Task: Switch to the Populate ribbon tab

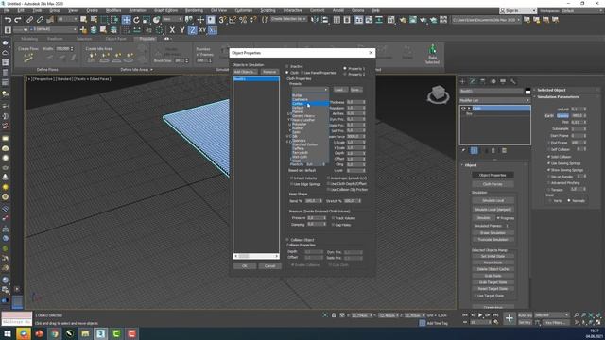Action: (x=147, y=39)
